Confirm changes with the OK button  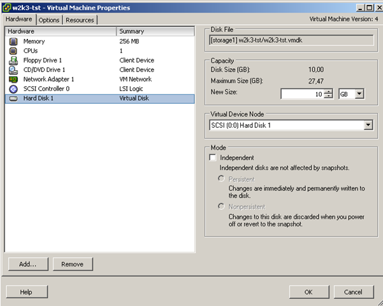click(308, 291)
